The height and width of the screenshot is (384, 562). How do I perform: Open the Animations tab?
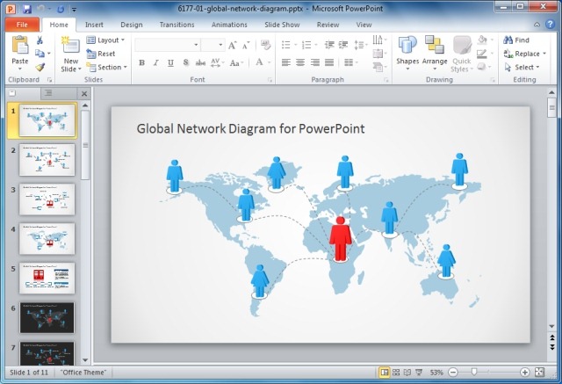coord(229,25)
